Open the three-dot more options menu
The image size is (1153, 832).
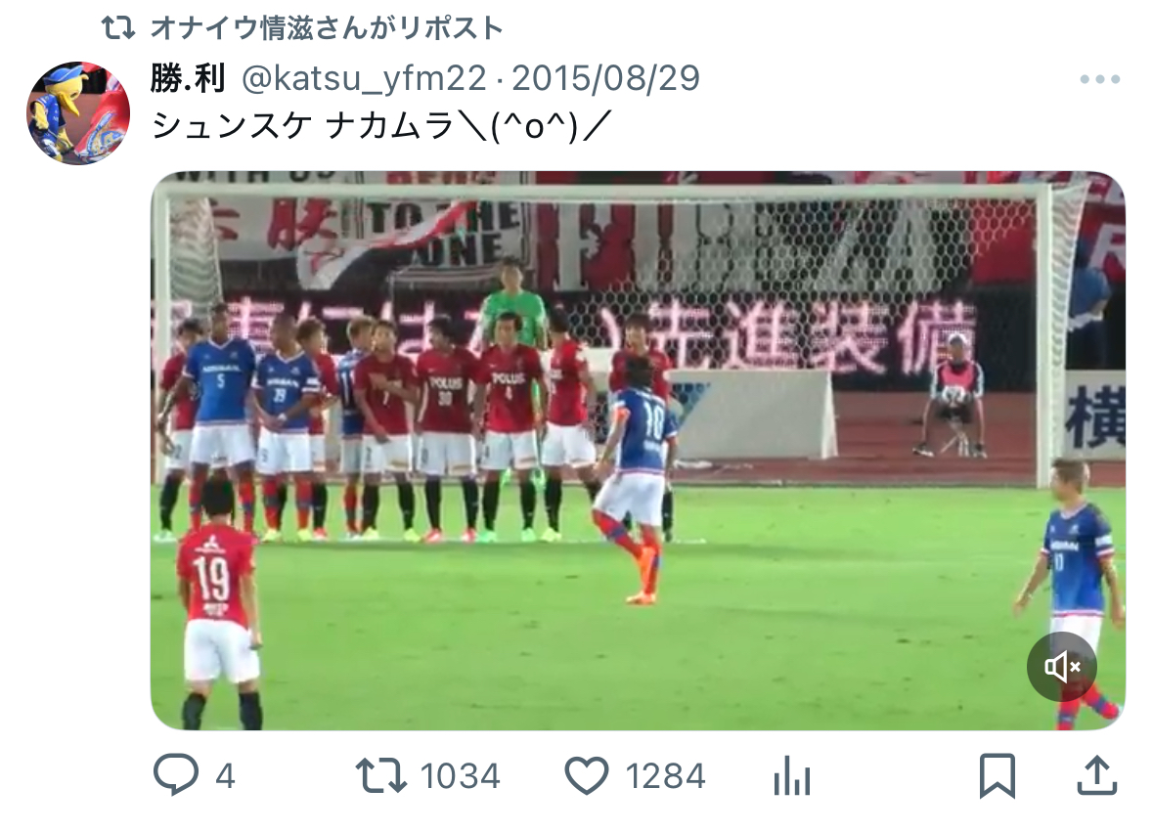[x=1100, y=79]
